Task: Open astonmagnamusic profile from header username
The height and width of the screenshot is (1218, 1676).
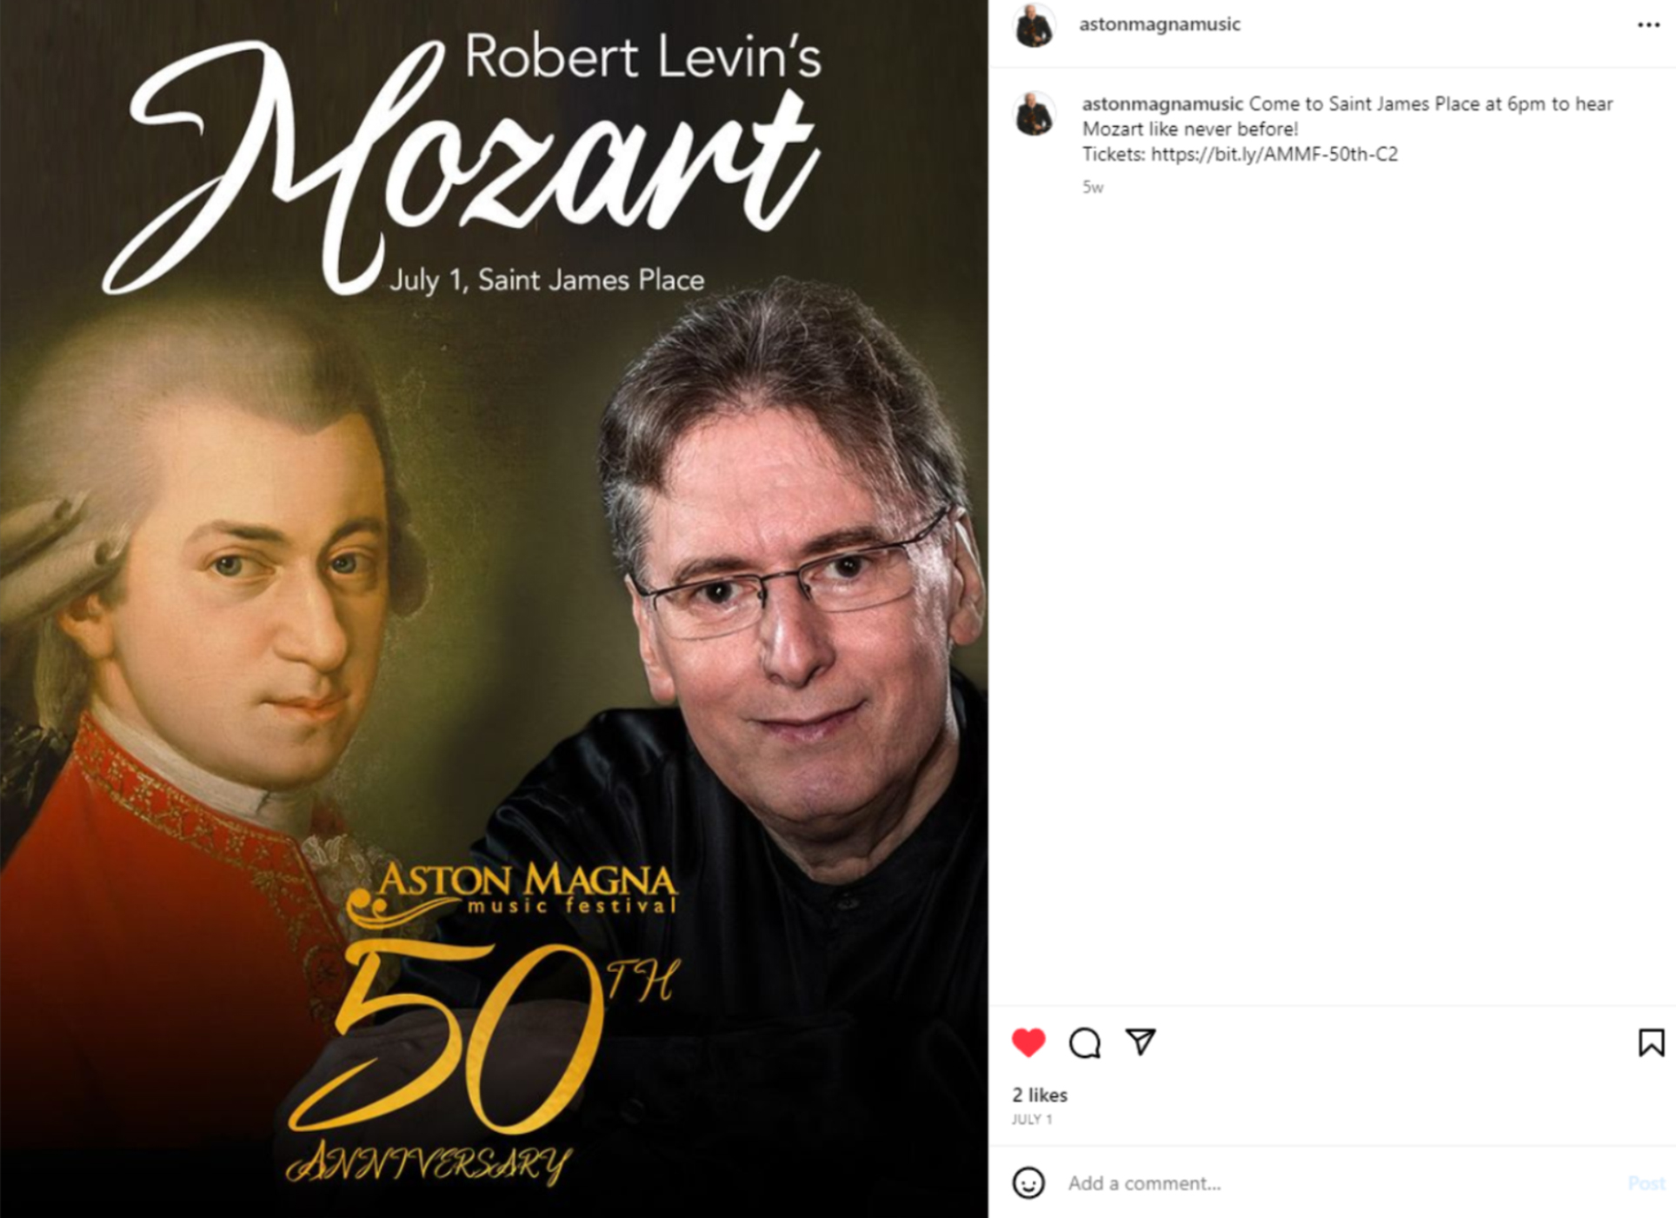Action: pyautogui.click(x=1160, y=24)
